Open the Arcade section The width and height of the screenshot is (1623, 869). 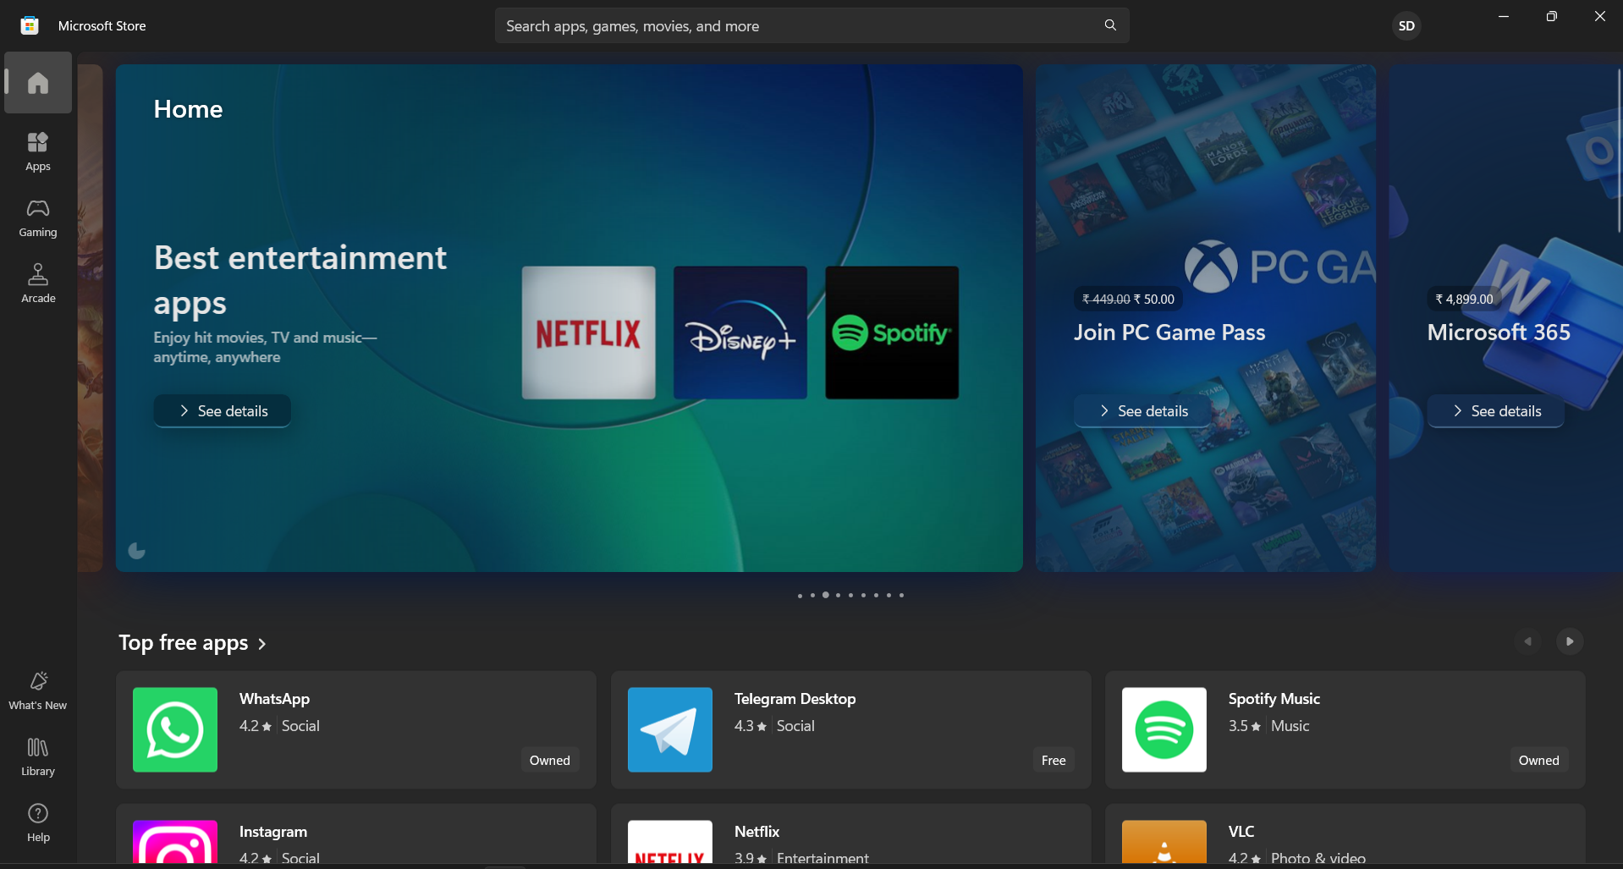pyautogui.click(x=38, y=283)
